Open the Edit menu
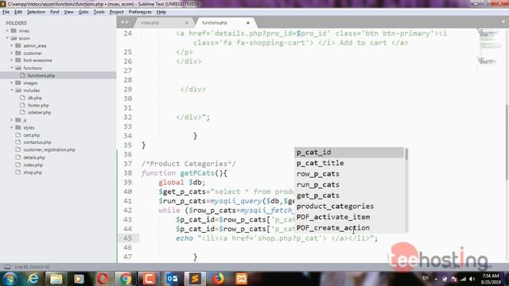The image size is (509, 286). [x=18, y=12]
